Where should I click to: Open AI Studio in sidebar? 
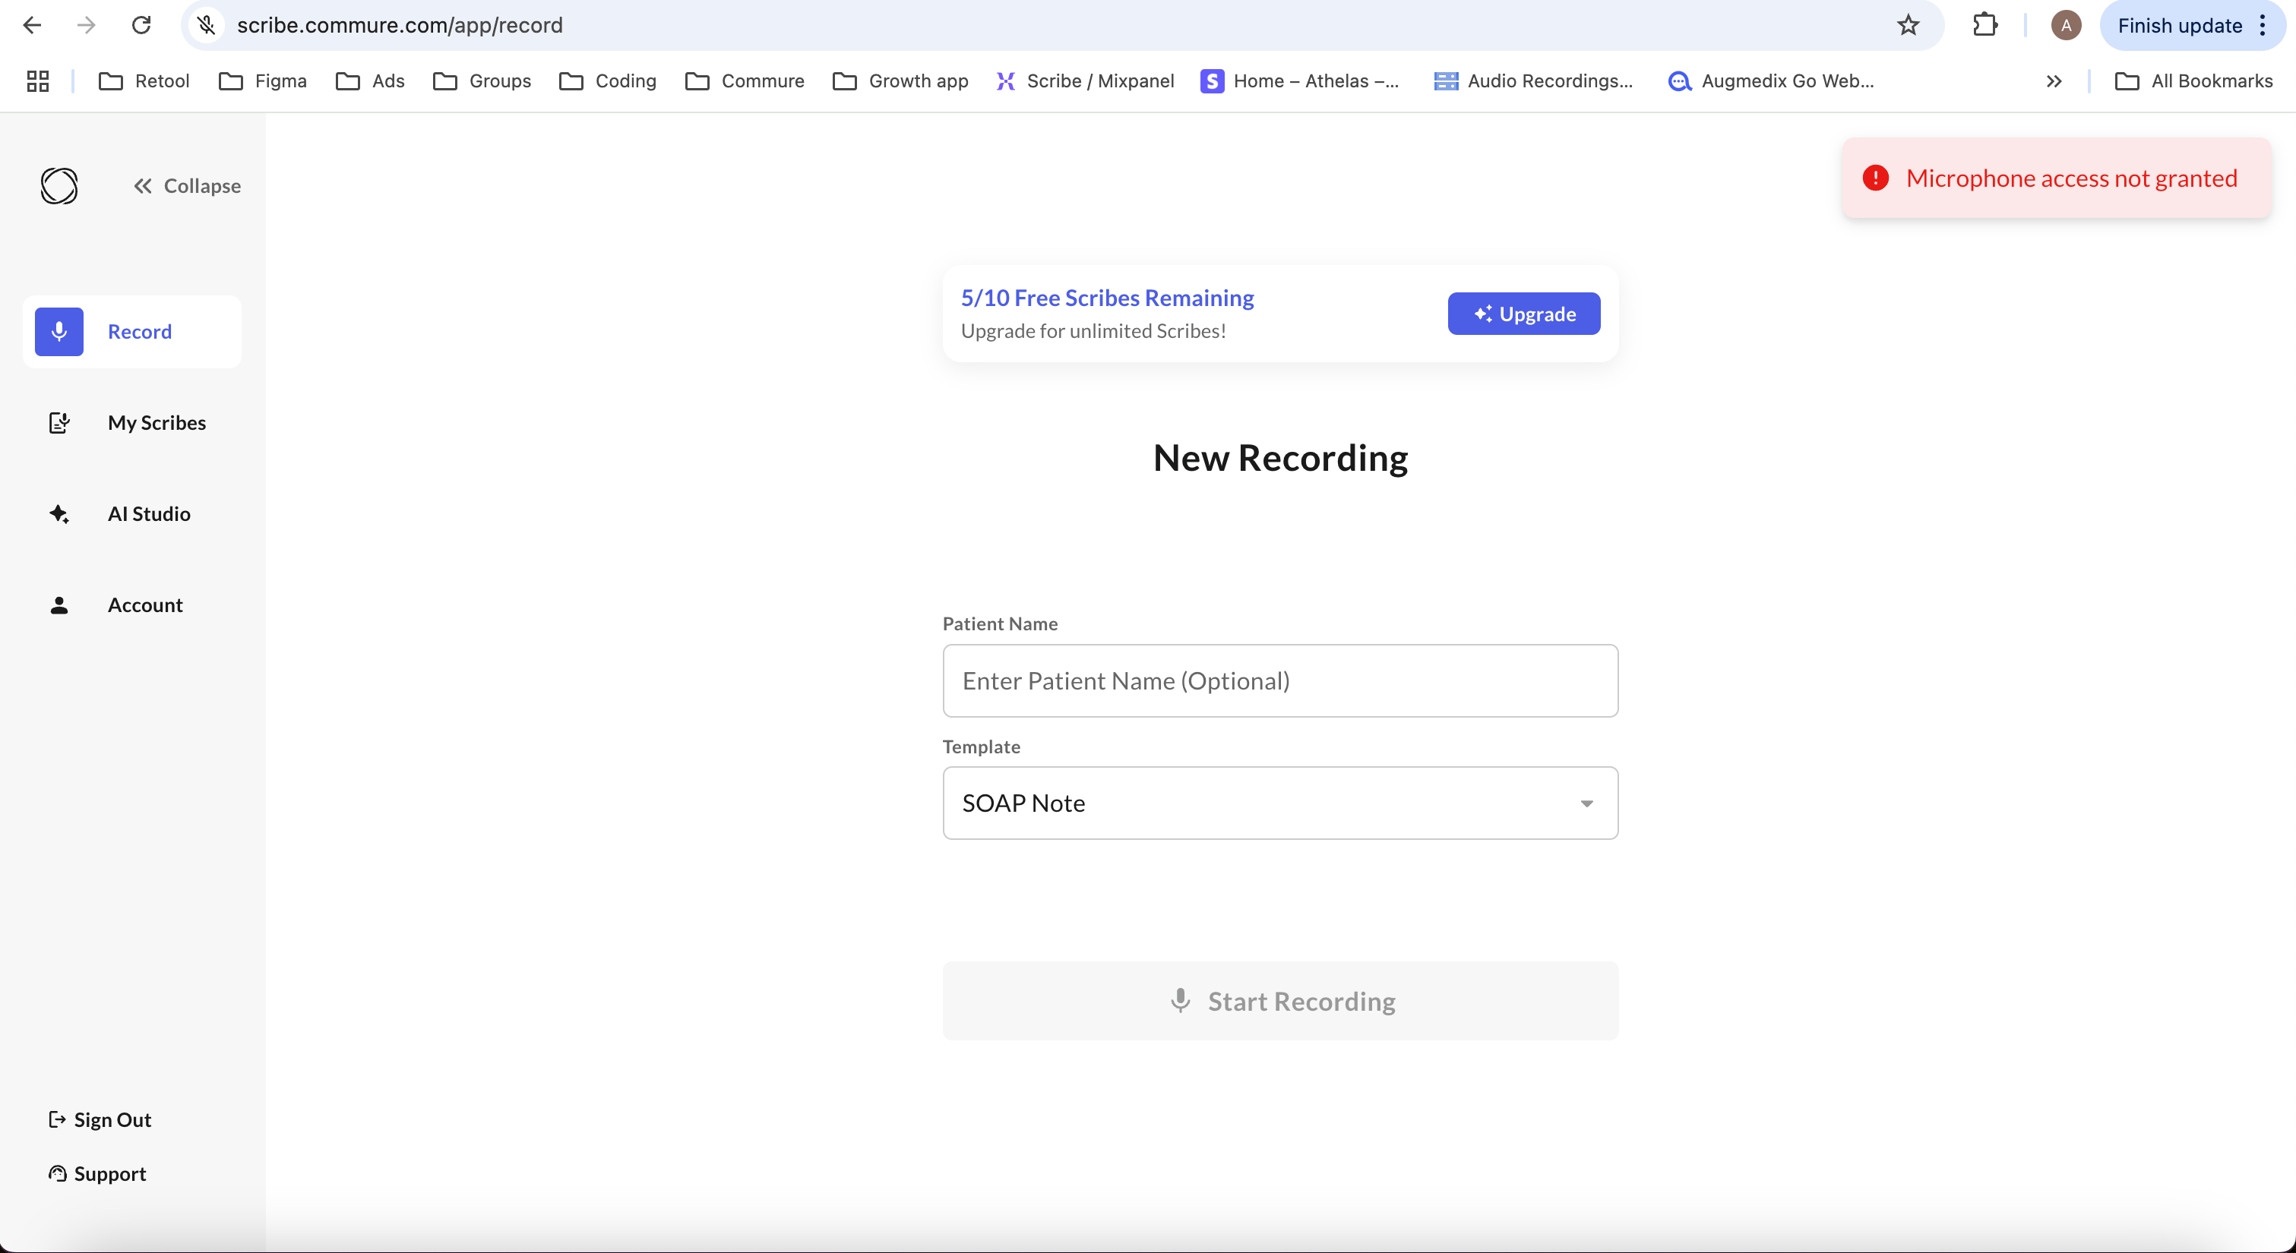(149, 513)
